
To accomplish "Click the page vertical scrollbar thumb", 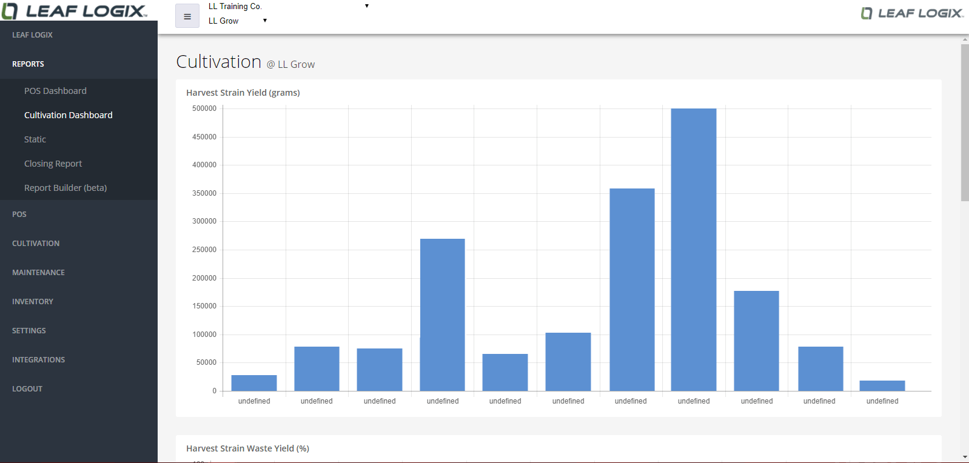I will [964, 122].
